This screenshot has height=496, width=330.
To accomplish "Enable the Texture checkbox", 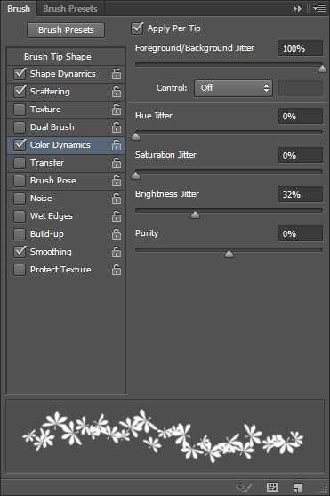I will (x=20, y=110).
